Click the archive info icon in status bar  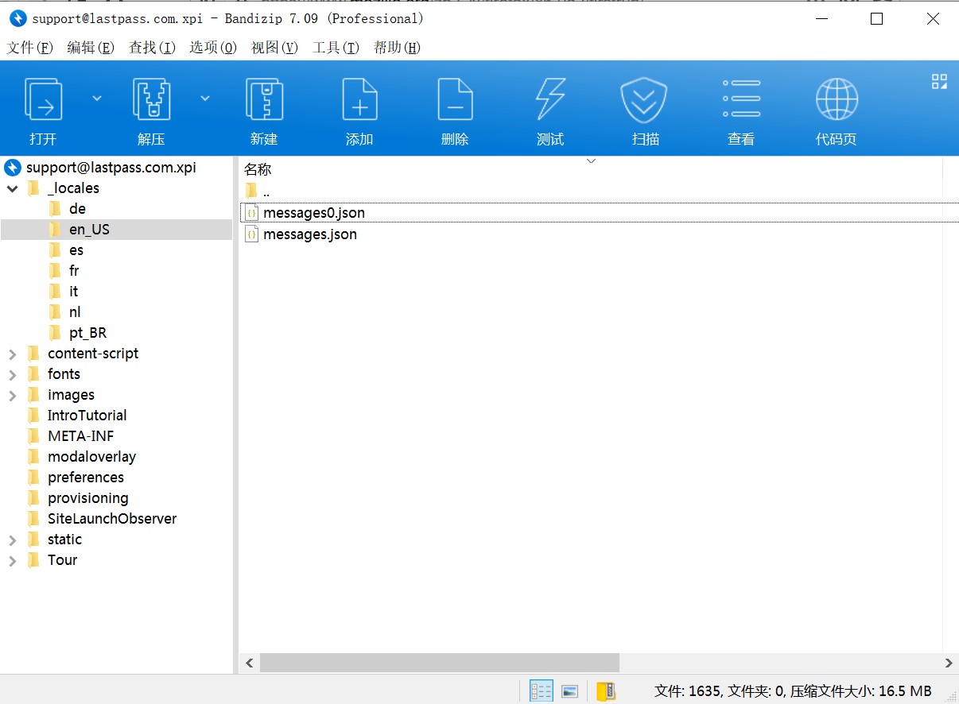(606, 691)
